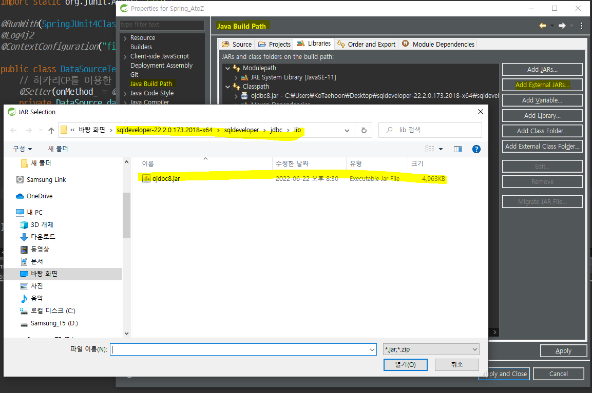Switch to the Projects tab
592x393 pixels.
(x=275, y=44)
